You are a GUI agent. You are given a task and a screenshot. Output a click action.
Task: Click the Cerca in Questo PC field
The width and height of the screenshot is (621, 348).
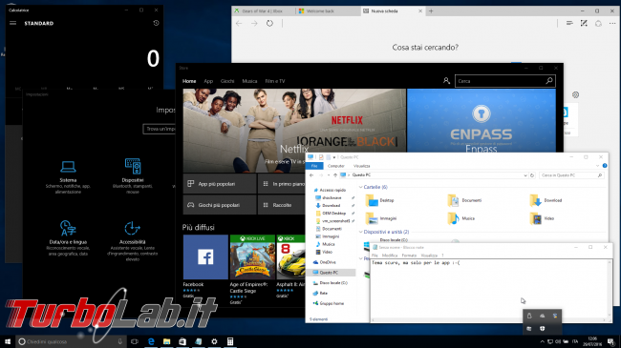[571, 175]
